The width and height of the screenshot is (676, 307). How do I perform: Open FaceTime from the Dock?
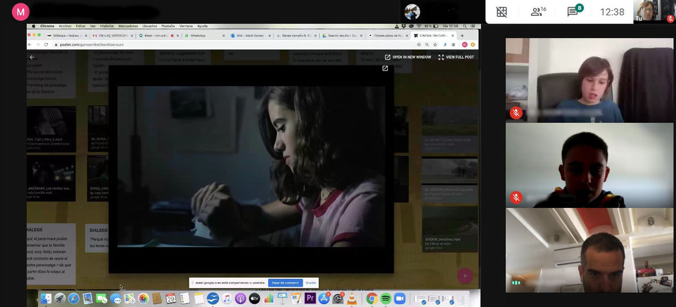[x=101, y=299]
